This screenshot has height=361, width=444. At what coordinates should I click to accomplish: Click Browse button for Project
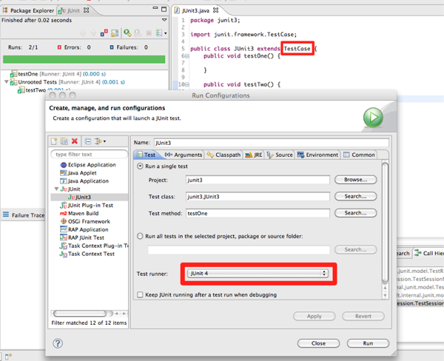click(356, 180)
